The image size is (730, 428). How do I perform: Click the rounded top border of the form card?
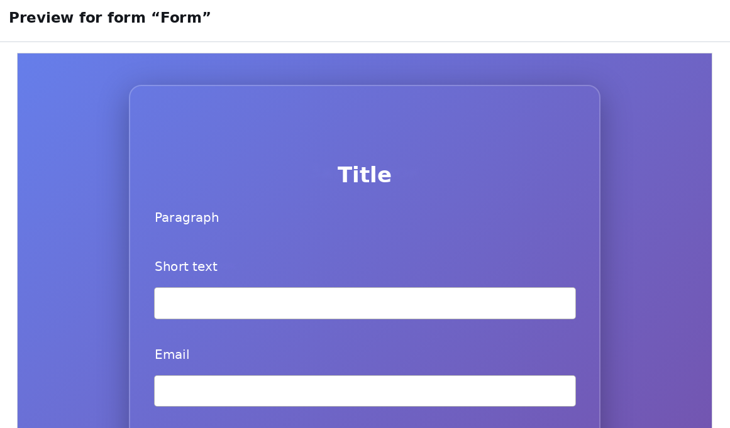point(365,85)
